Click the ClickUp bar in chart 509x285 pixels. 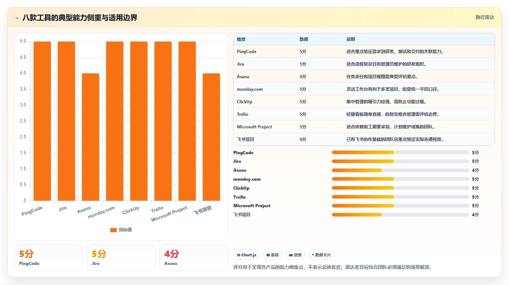139,121
